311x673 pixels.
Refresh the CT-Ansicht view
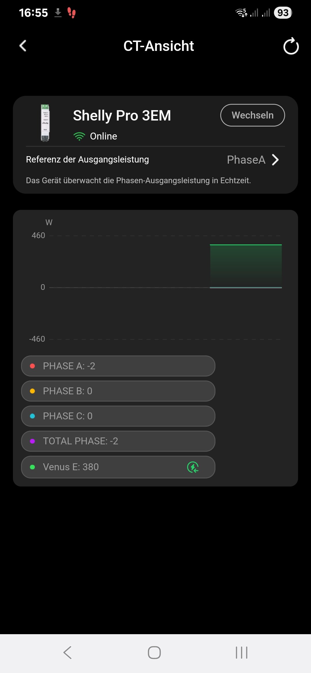[291, 46]
